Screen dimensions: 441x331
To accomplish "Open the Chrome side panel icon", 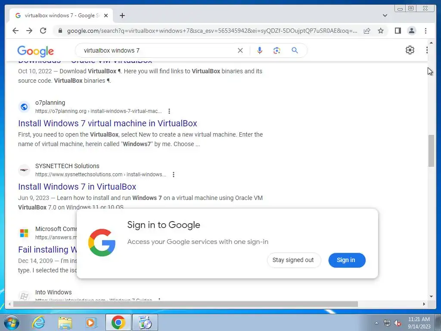I will (398, 31).
